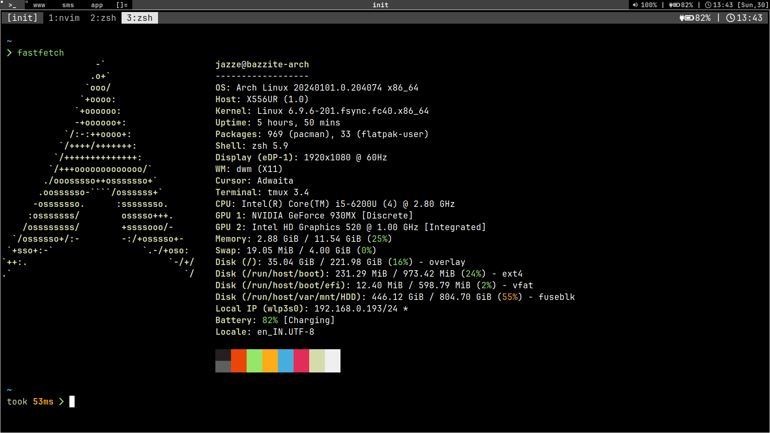The width and height of the screenshot is (770, 433).
Task: Click the red color block in palette
Action: [x=239, y=360]
